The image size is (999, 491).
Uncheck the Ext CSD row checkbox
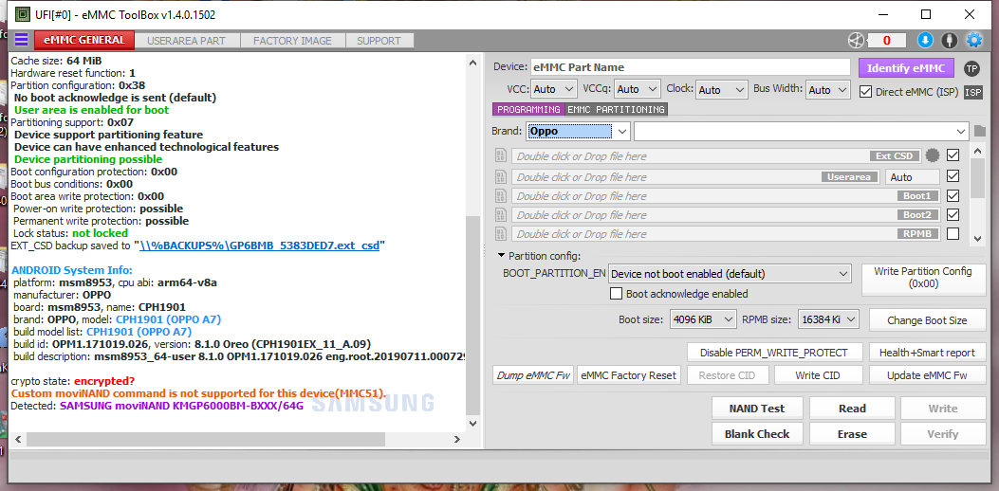point(953,155)
